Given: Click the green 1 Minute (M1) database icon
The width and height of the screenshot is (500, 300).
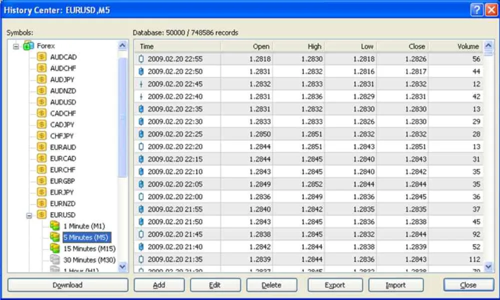Looking at the screenshot, I should click(x=55, y=226).
